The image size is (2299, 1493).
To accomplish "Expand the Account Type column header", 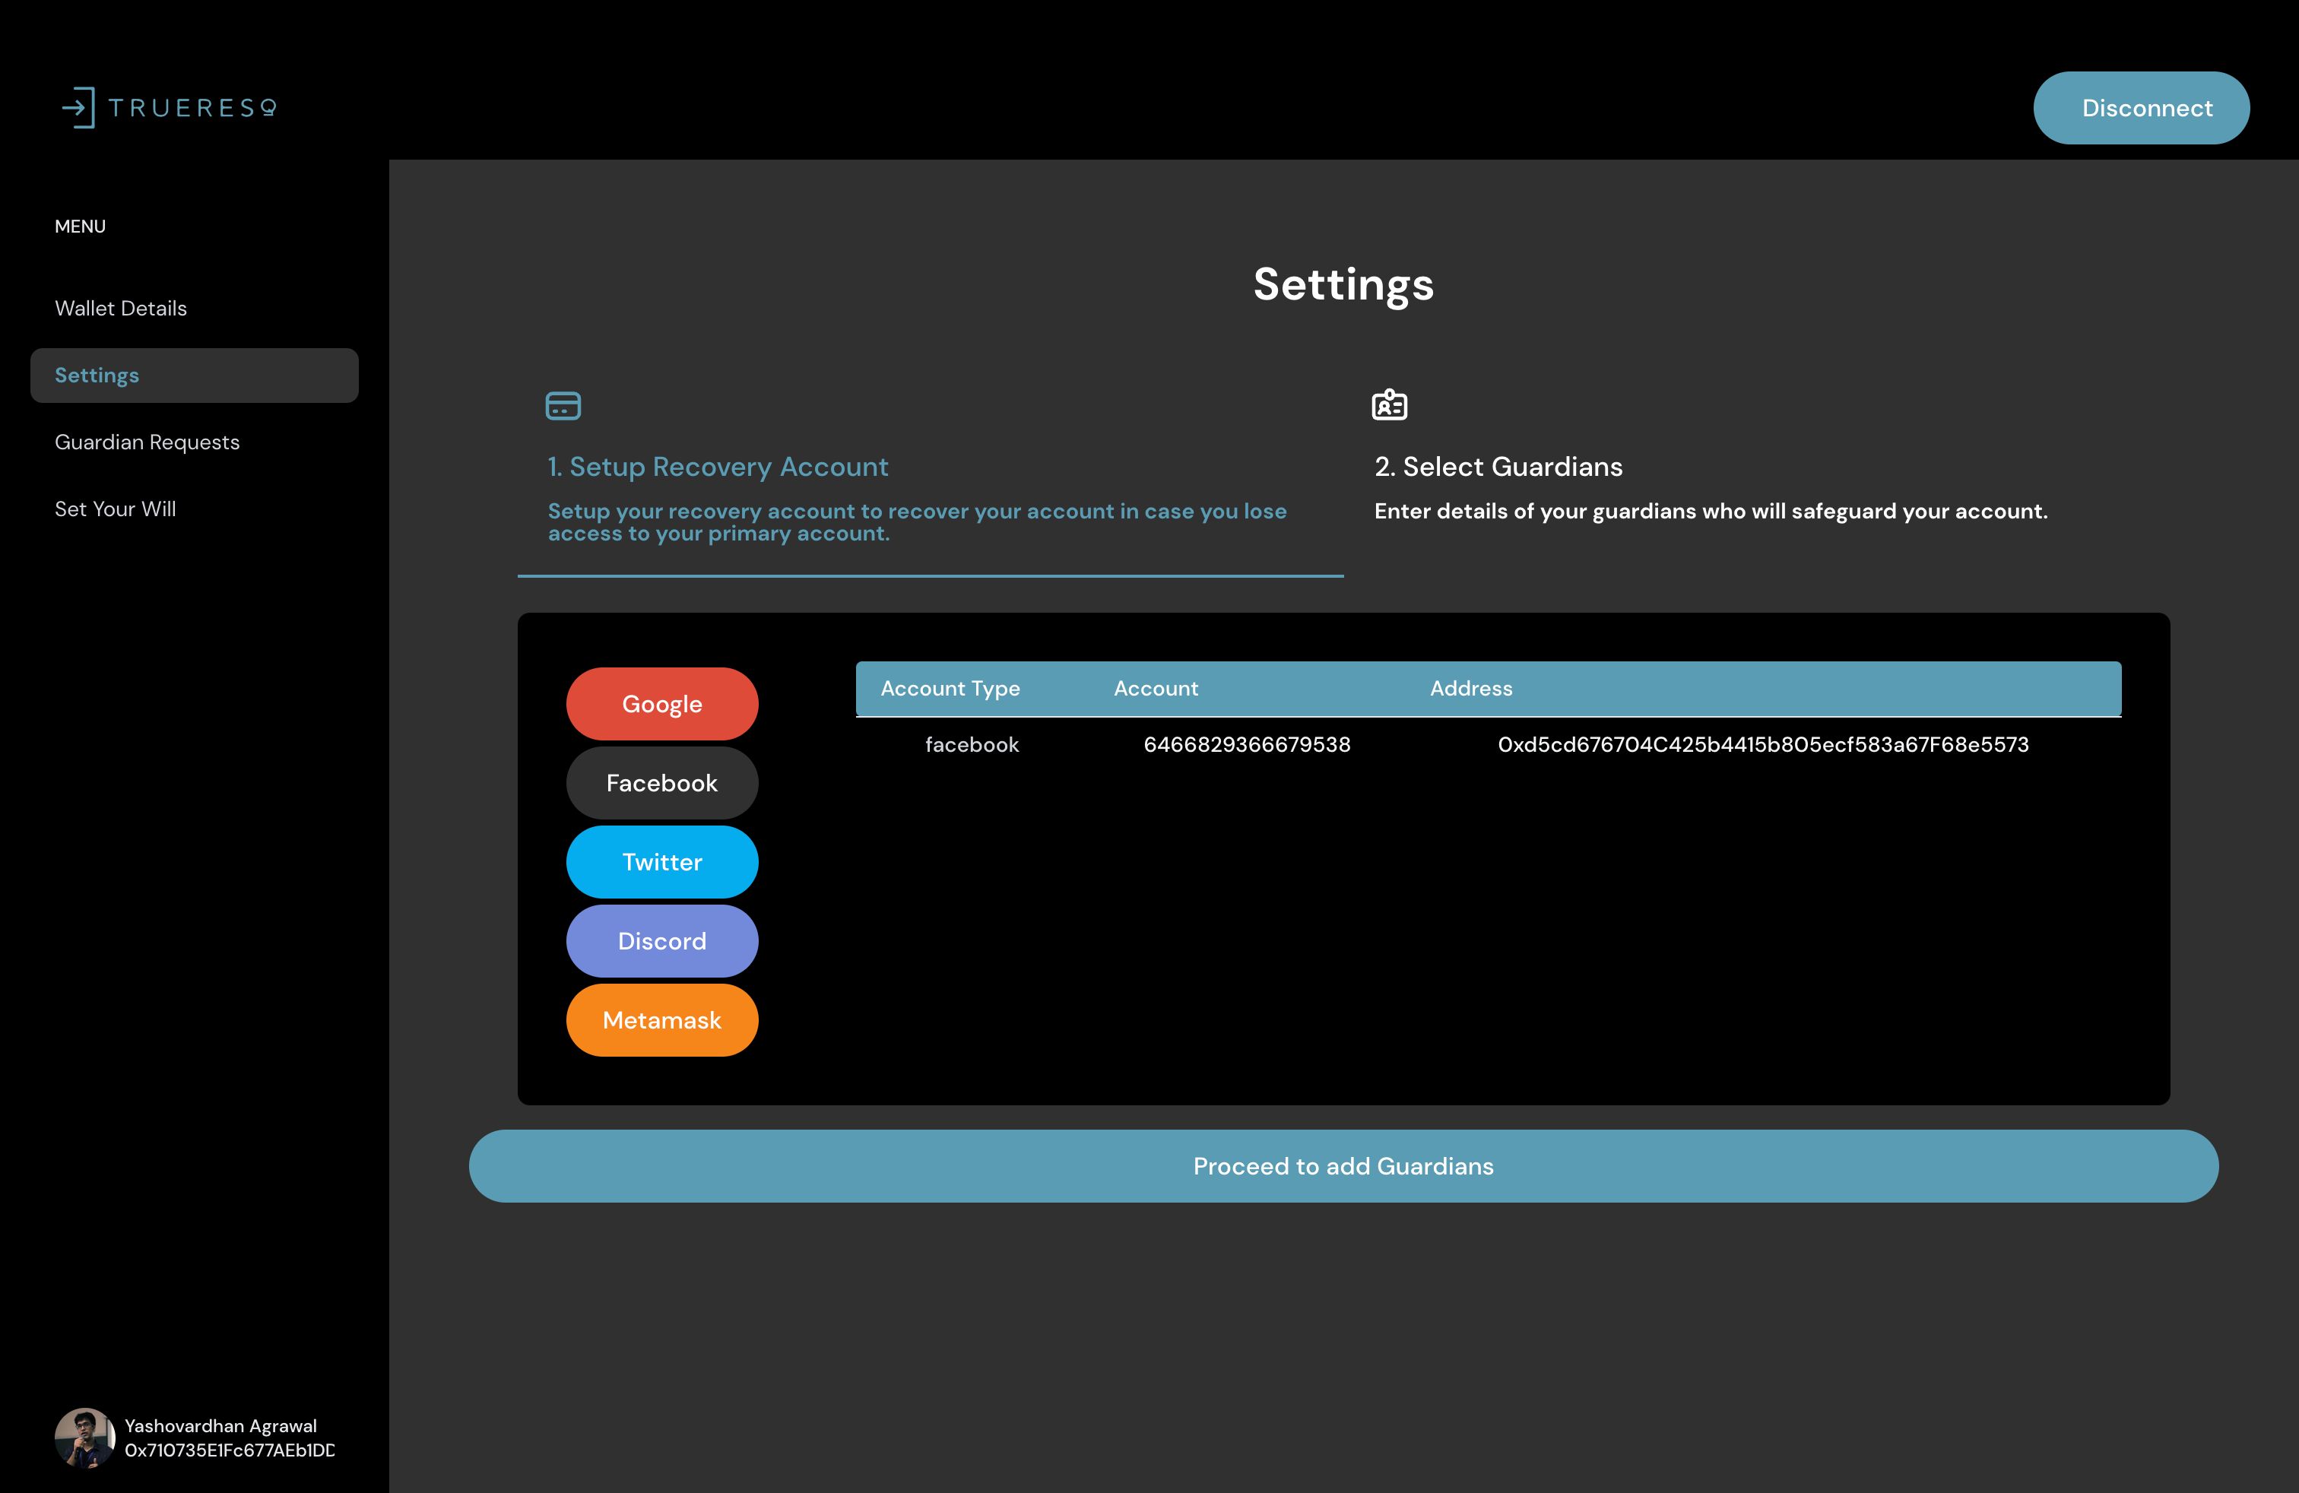I will [x=949, y=689].
